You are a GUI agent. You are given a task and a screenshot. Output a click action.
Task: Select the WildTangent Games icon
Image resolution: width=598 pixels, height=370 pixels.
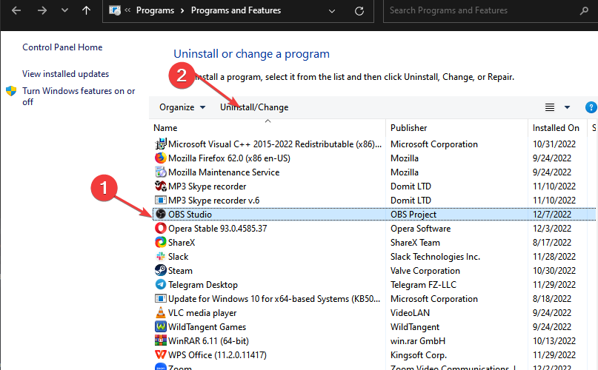click(161, 327)
